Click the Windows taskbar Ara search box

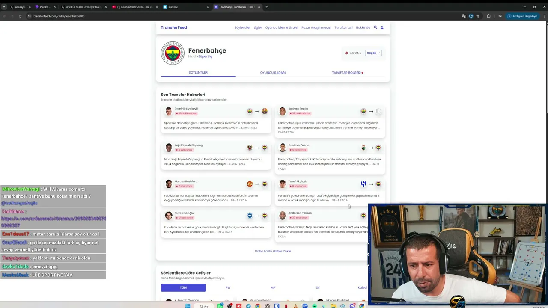pyautogui.click(x=204, y=306)
